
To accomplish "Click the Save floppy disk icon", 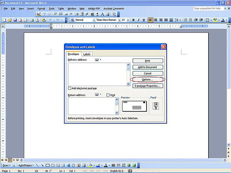I will pos(15,20).
